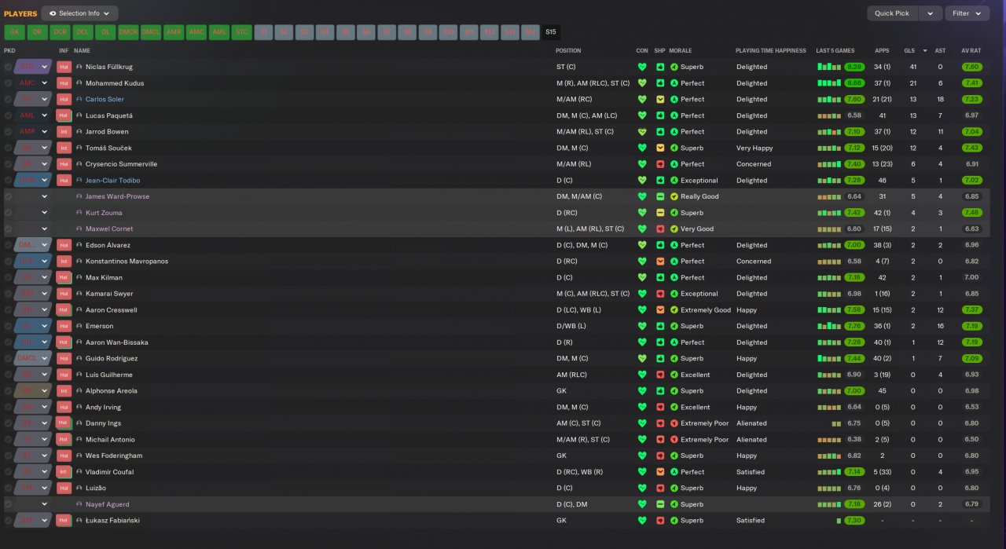
Task: Toggle the select circle for Niclas Füllkrug
Action: coord(8,67)
